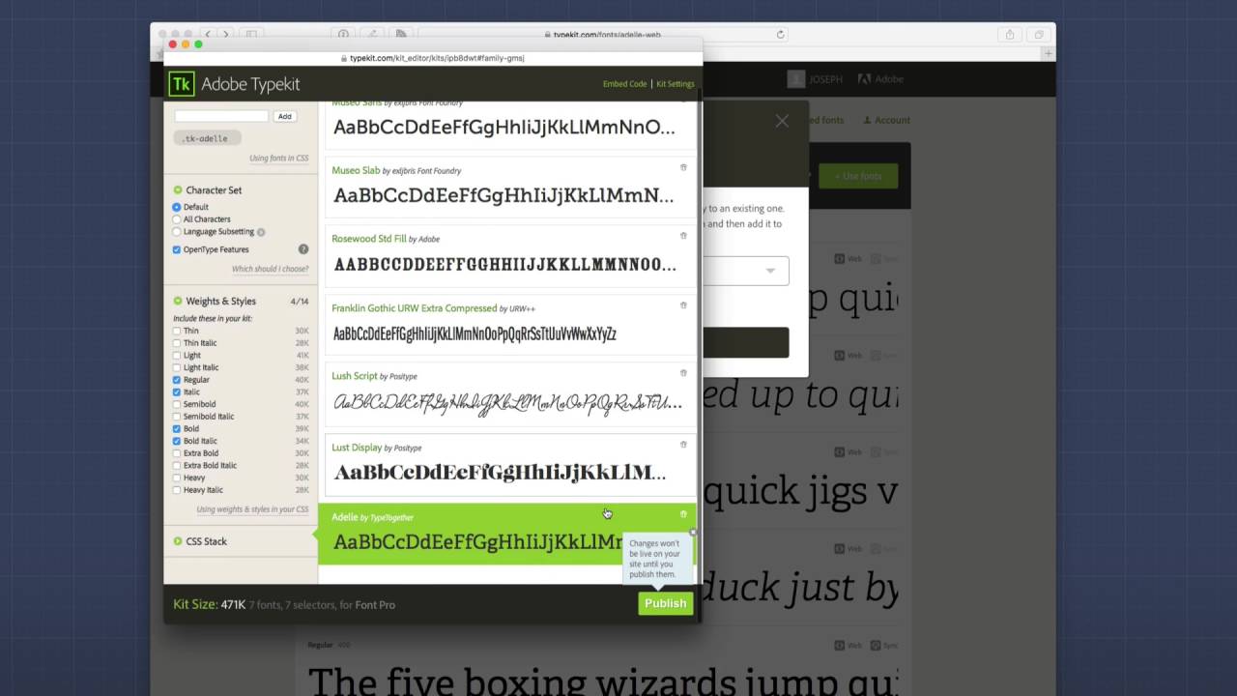The height and width of the screenshot is (696, 1237).
Task: Enable the Thin Italic weight checkbox
Action: pos(177,343)
